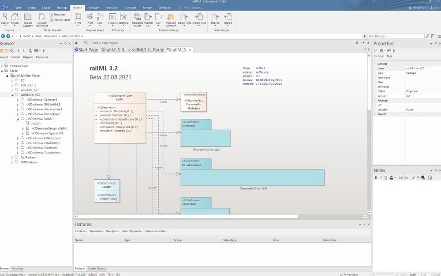Image resolution: width=441 pixels, height=276 pixels.
Task: Open the Operations tab in Features
Action: coord(96,231)
